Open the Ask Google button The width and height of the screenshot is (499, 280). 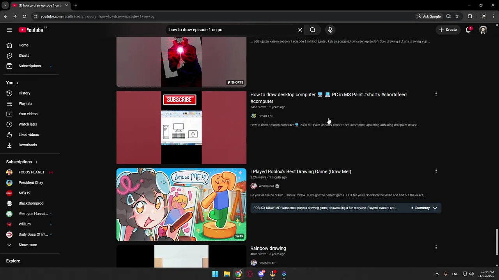pyautogui.click(x=429, y=16)
